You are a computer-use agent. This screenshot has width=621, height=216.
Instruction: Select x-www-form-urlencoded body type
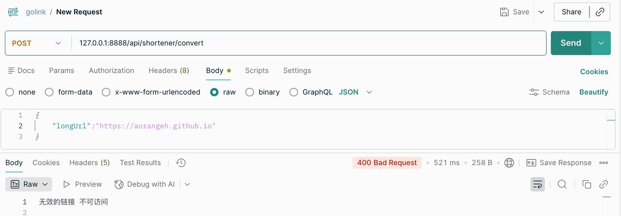(106, 92)
